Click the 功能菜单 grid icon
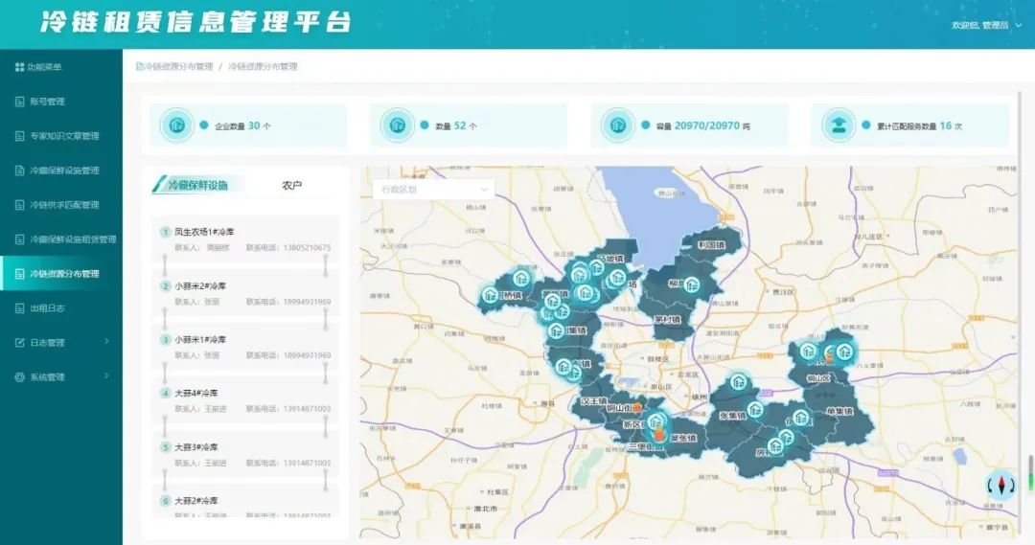 (19, 67)
